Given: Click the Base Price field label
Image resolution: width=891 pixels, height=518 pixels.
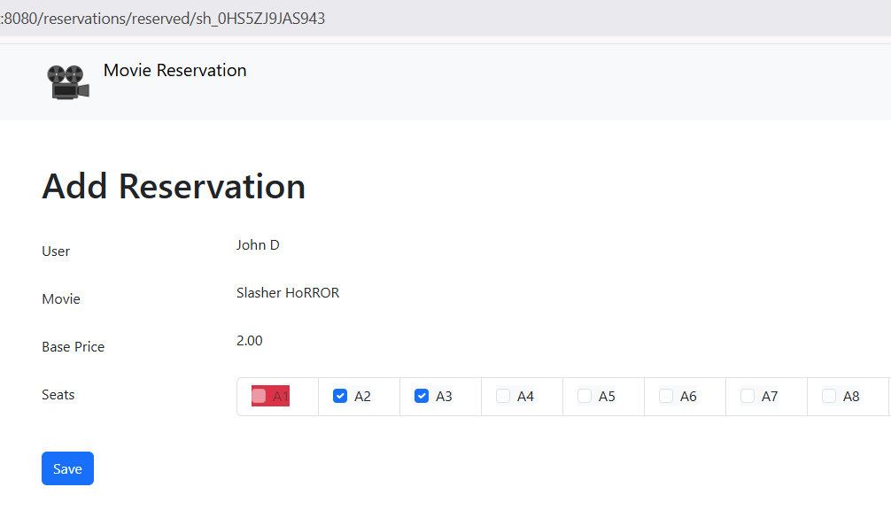Looking at the screenshot, I should coord(74,347).
